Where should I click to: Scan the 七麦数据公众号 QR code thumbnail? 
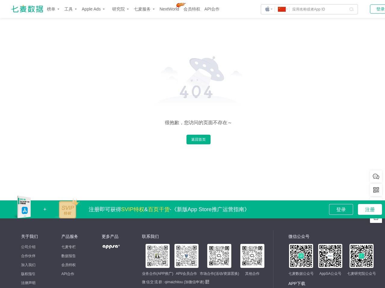[x=301, y=256]
